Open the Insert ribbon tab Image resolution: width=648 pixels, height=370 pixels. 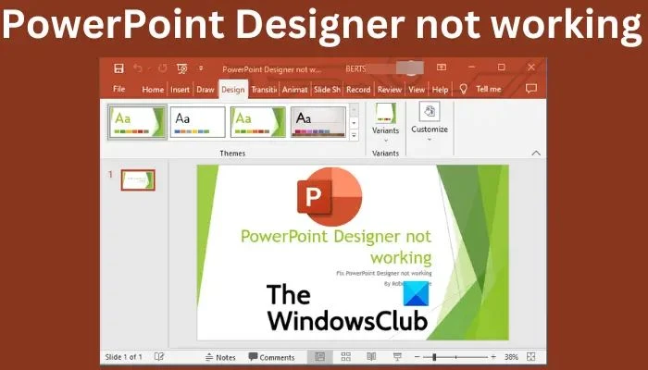pyautogui.click(x=181, y=90)
